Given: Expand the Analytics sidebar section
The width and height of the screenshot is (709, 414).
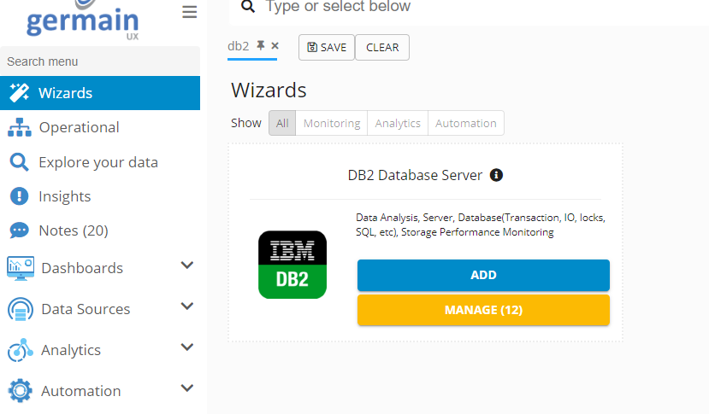Looking at the screenshot, I should coord(187,348).
